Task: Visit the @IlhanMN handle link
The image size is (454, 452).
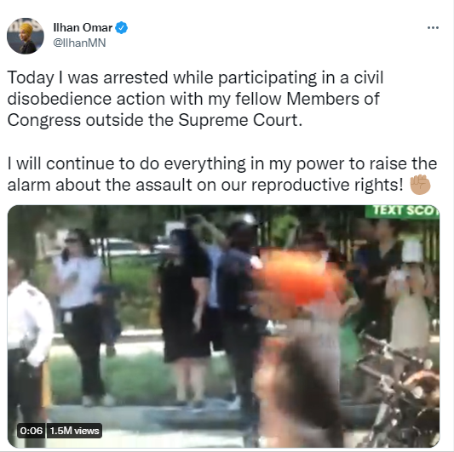Action: coord(79,43)
